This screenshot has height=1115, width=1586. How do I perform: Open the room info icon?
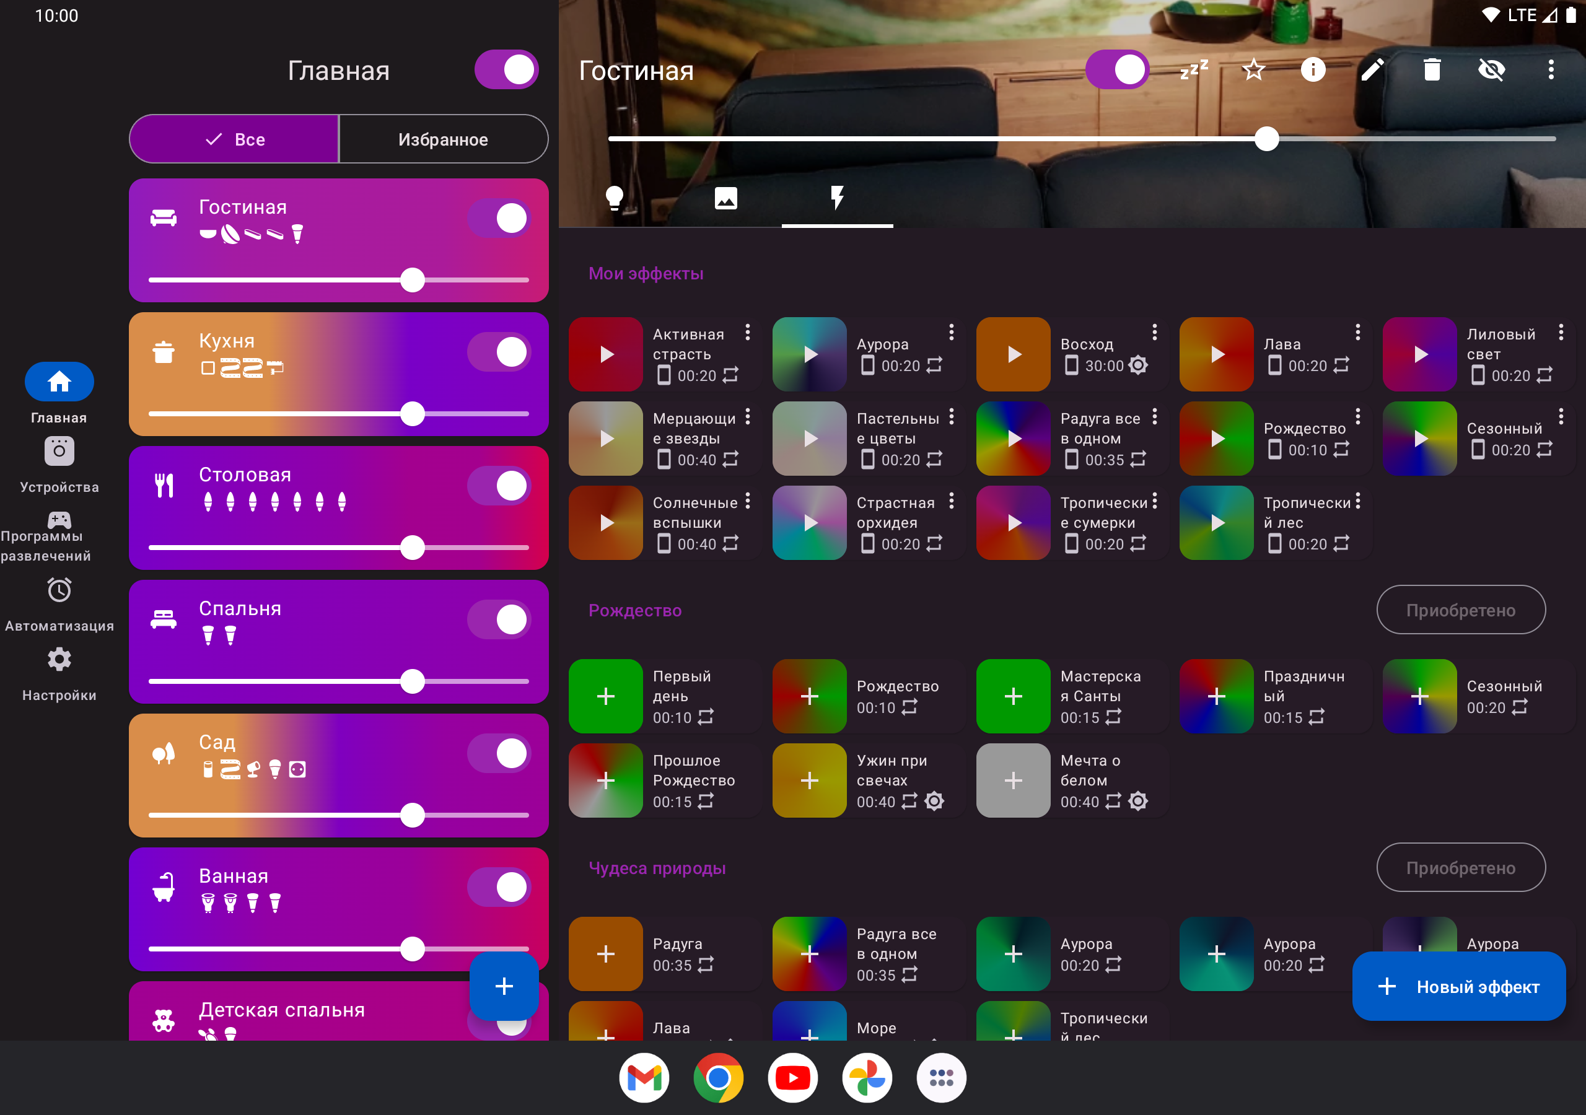point(1312,70)
